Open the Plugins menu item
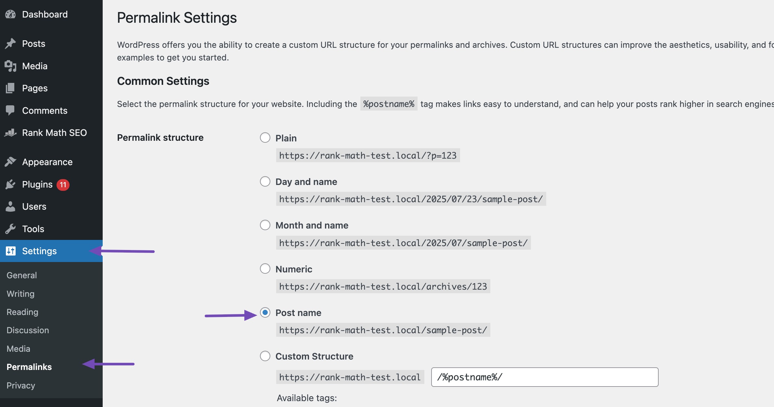Image resolution: width=774 pixels, height=407 pixels. (51, 184)
